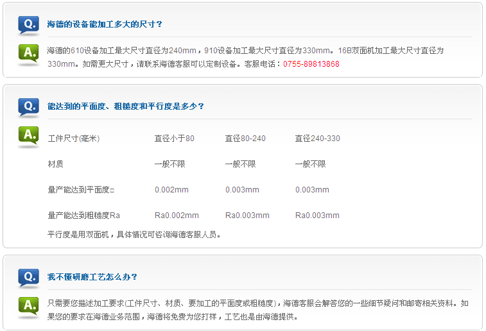The image size is (486, 331).
Task: Click the 材质 row label
Action: [56, 164]
